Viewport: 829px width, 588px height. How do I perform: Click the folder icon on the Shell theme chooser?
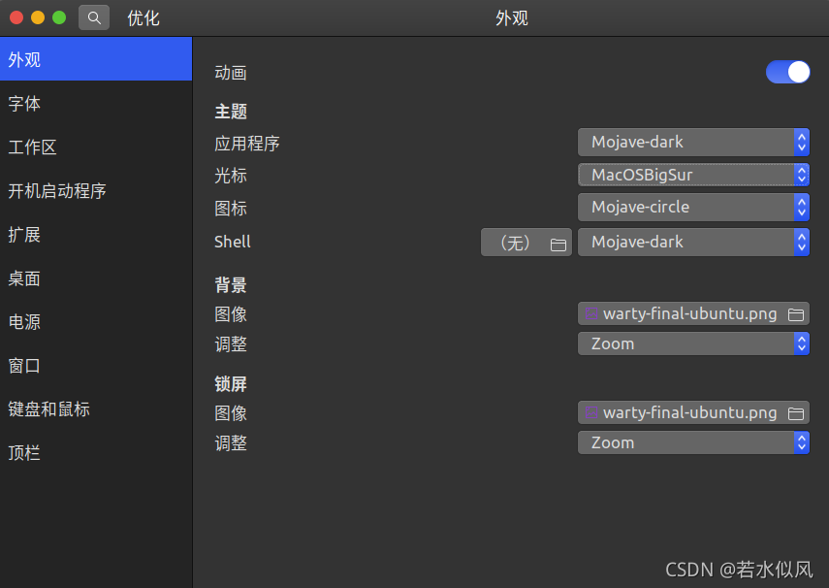[558, 245]
